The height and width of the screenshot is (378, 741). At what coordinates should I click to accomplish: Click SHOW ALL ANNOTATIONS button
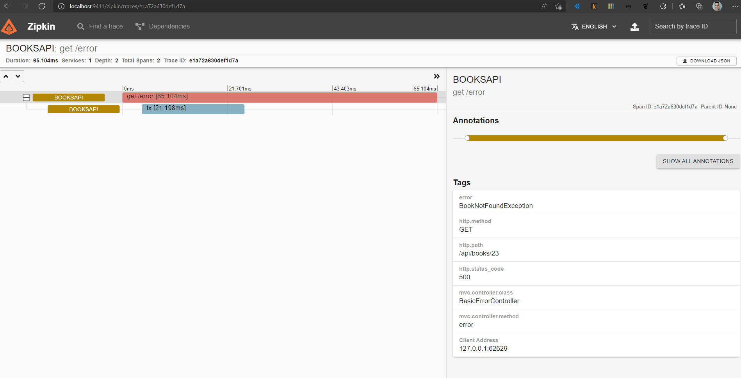click(698, 161)
